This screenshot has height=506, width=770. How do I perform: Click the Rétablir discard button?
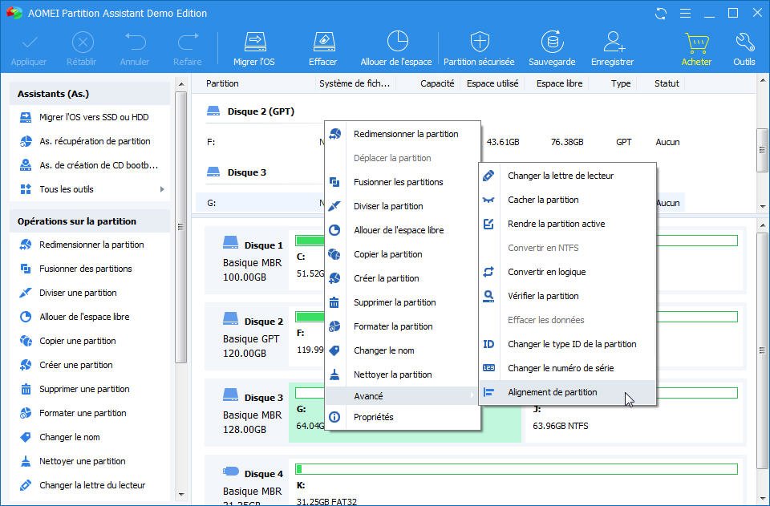point(82,48)
